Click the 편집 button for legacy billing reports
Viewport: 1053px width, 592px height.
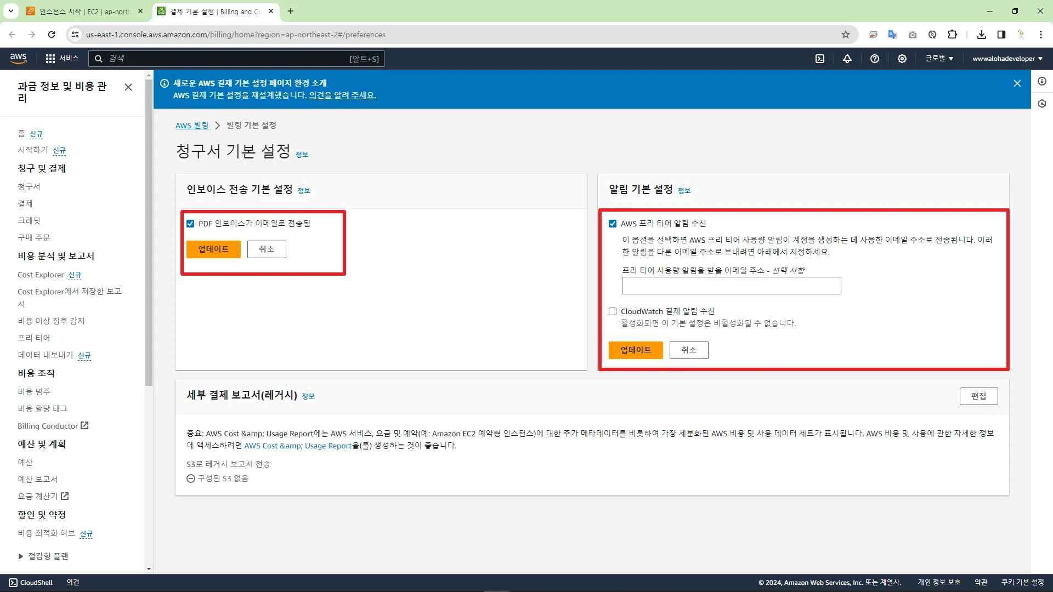(978, 396)
